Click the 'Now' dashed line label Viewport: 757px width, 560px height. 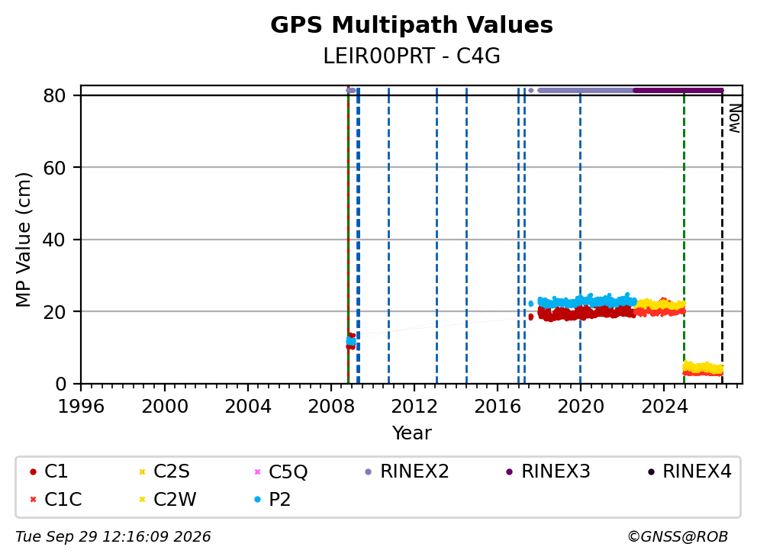(734, 119)
